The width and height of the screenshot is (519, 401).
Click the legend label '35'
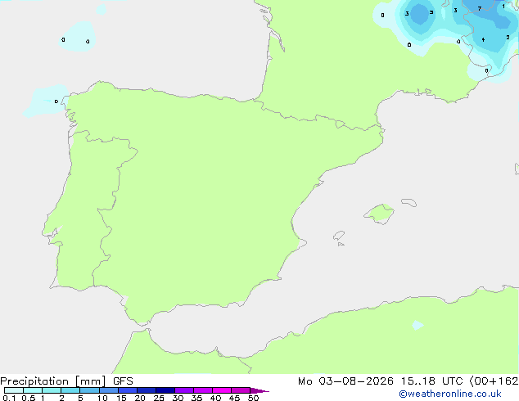(196, 398)
